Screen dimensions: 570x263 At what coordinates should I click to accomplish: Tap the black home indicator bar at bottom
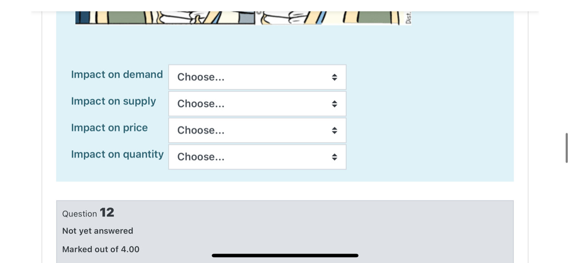(x=285, y=255)
